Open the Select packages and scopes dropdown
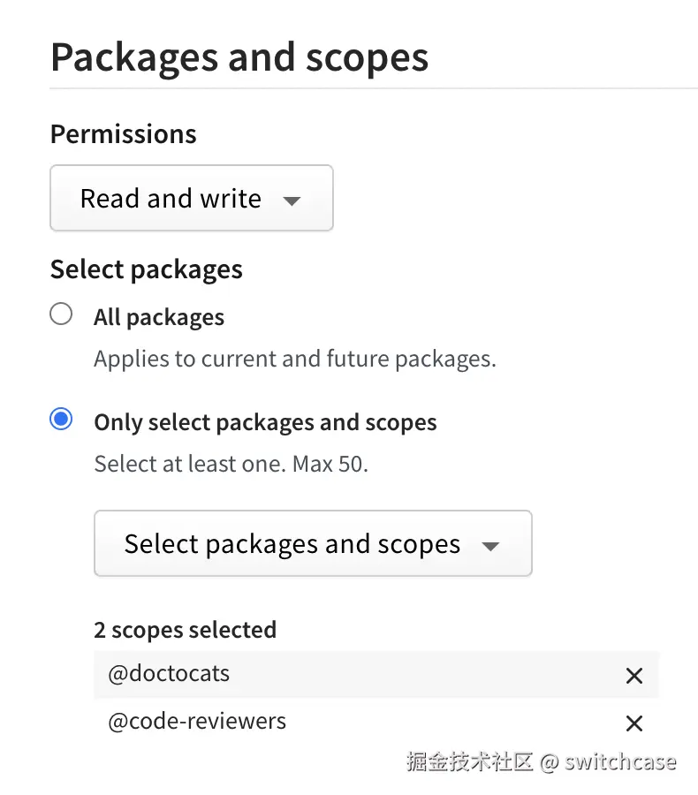 coord(313,543)
